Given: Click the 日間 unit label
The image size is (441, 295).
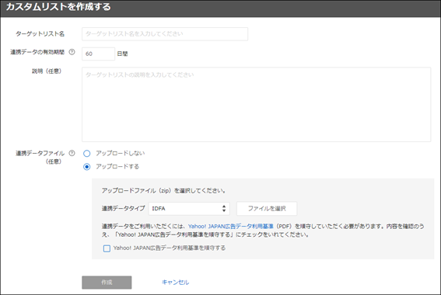Looking at the screenshot, I should pos(122,54).
